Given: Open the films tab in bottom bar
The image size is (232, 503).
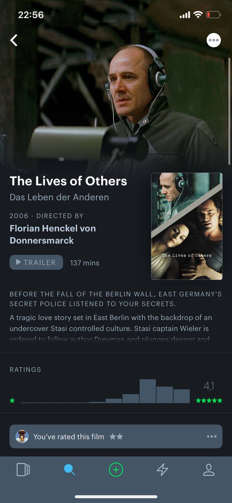Looking at the screenshot, I should tap(23, 470).
